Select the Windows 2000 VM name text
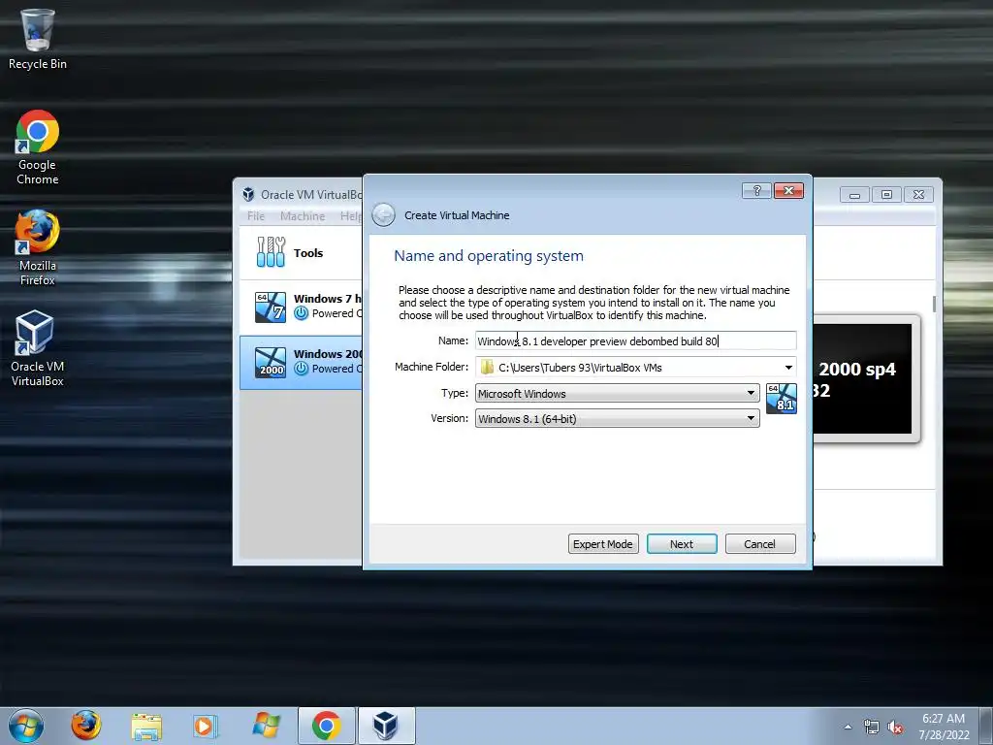 coord(328,354)
